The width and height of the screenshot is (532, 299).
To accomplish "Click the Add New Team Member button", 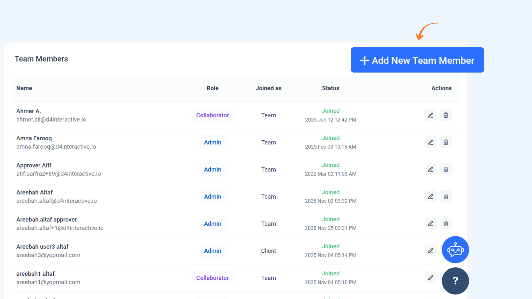I will pos(417,60).
